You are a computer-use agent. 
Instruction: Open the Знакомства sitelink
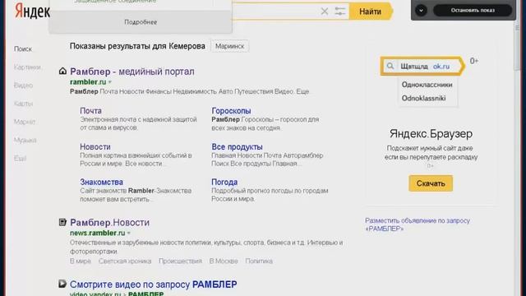[x=101, y=182]
